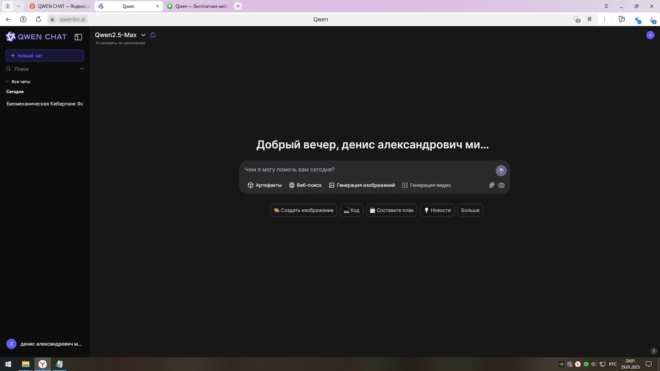This screenshot has height=371, width=660.
Task: Show more suggestions with 'Больше'
Action: [470, 211]
